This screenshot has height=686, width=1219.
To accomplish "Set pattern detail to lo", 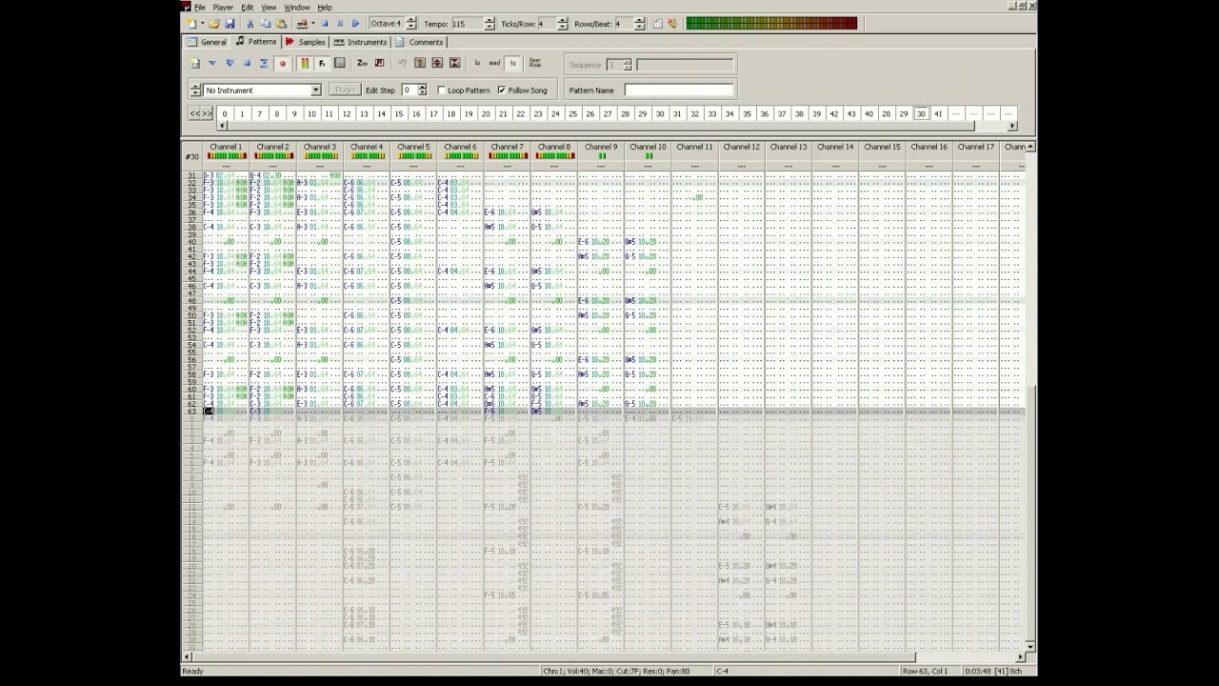I will pos(477,64).
